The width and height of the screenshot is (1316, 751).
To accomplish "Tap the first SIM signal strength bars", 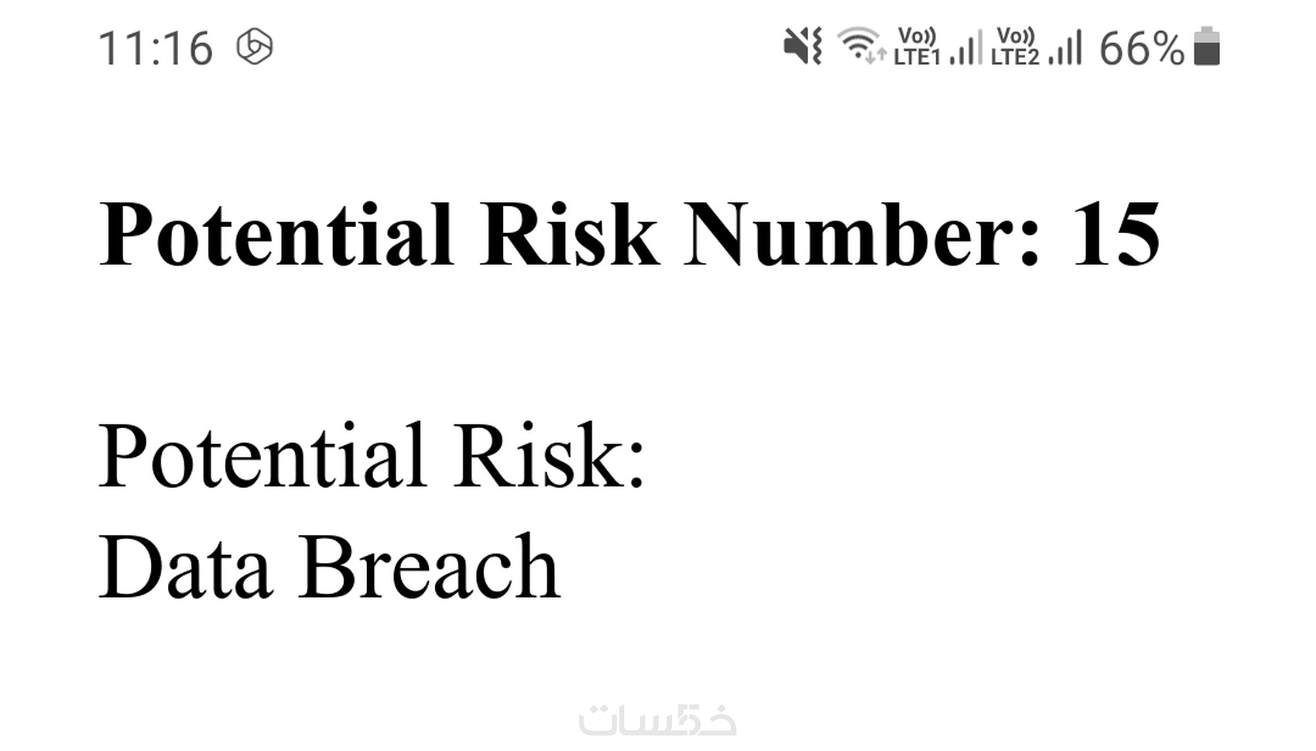I will click(966, 48).
